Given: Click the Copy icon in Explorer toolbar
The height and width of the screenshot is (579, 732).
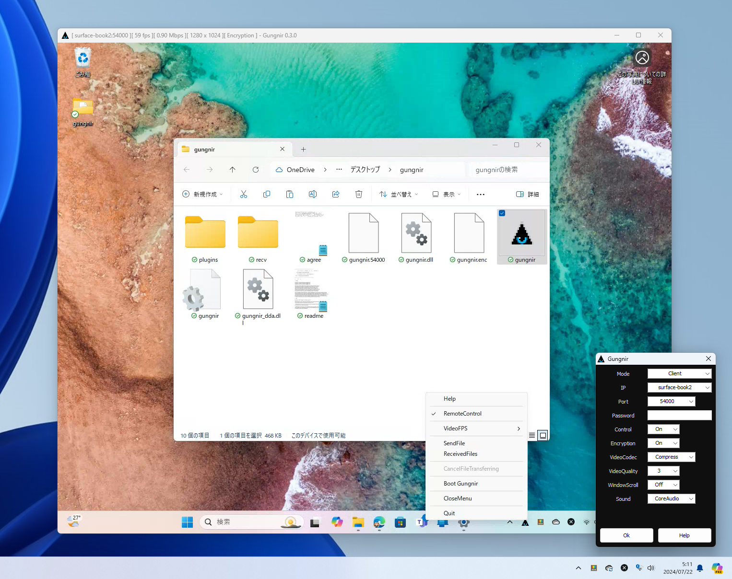Looking at the screenshot, I should [x=267, y=194].
